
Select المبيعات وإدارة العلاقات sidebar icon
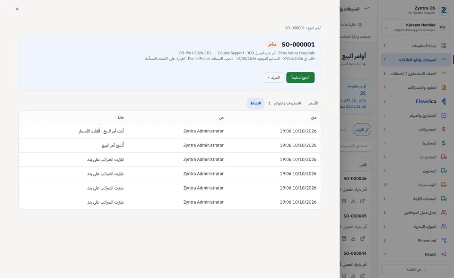pos(444,60)
